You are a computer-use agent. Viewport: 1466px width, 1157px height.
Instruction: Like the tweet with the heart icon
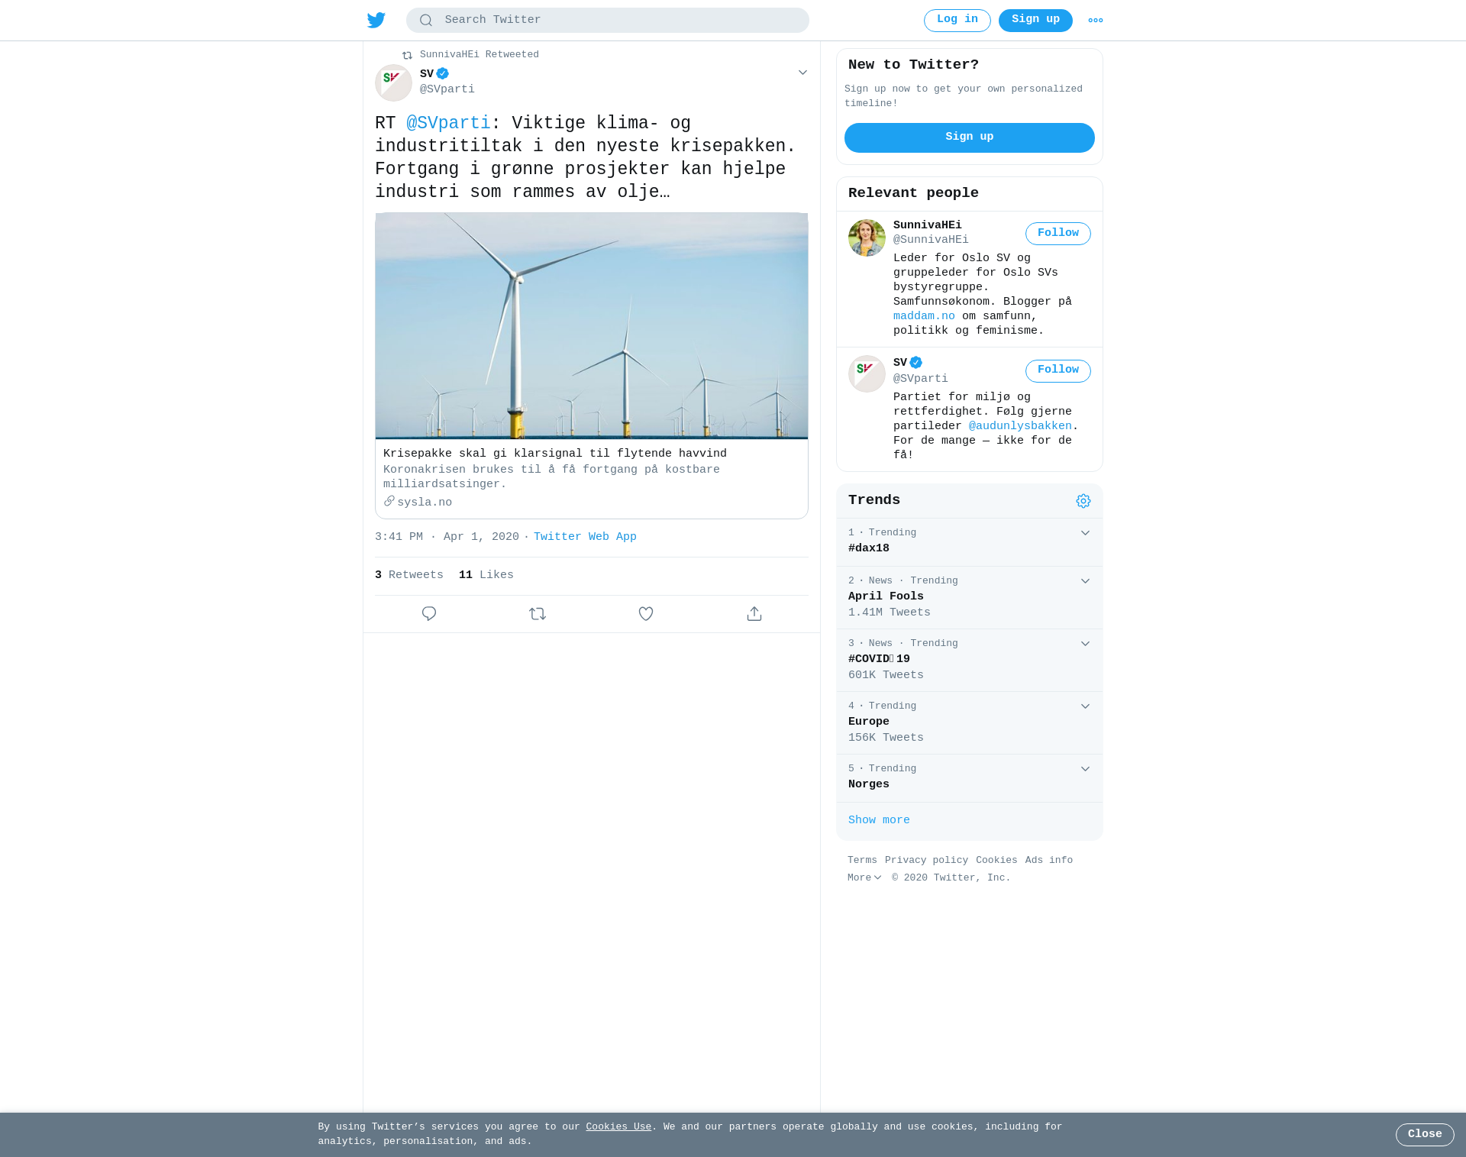tap(646, 614)
